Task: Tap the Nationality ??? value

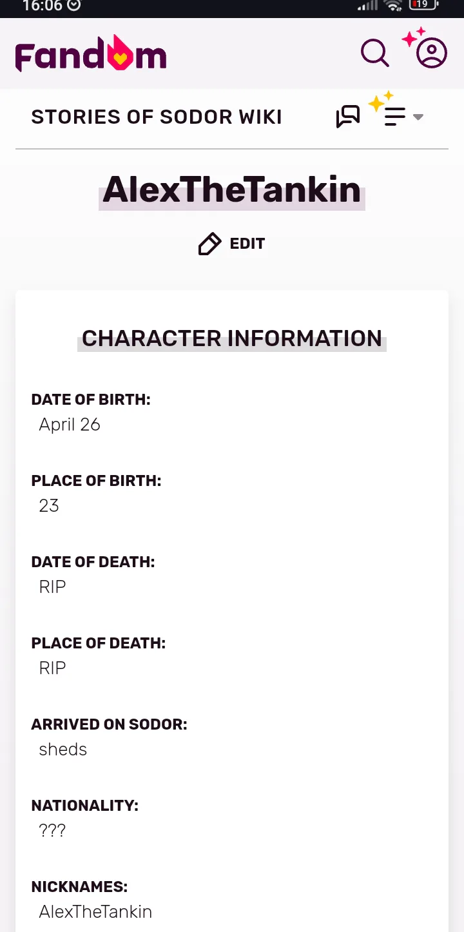Action: [52, 831]
